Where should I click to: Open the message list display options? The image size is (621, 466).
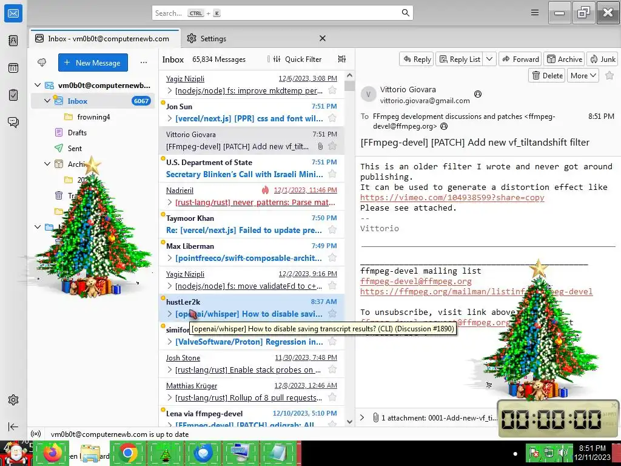coord(342,59)
